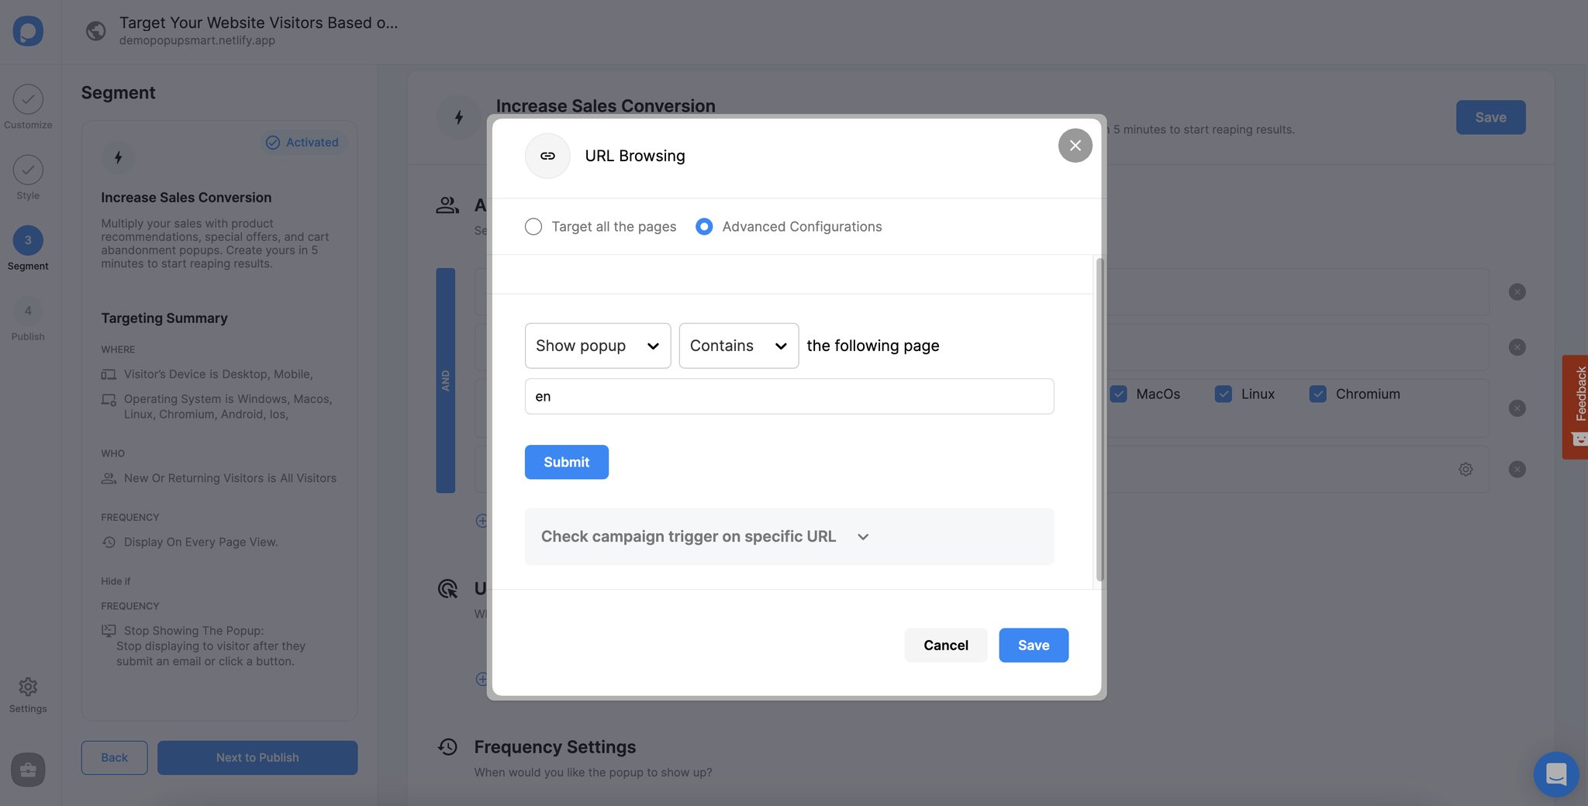
Task: Click the Next to Publish button
Action: pyautogui.click(x=257, y=757)
